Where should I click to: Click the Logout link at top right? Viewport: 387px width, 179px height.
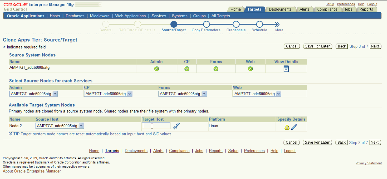(x=372, y=4)
